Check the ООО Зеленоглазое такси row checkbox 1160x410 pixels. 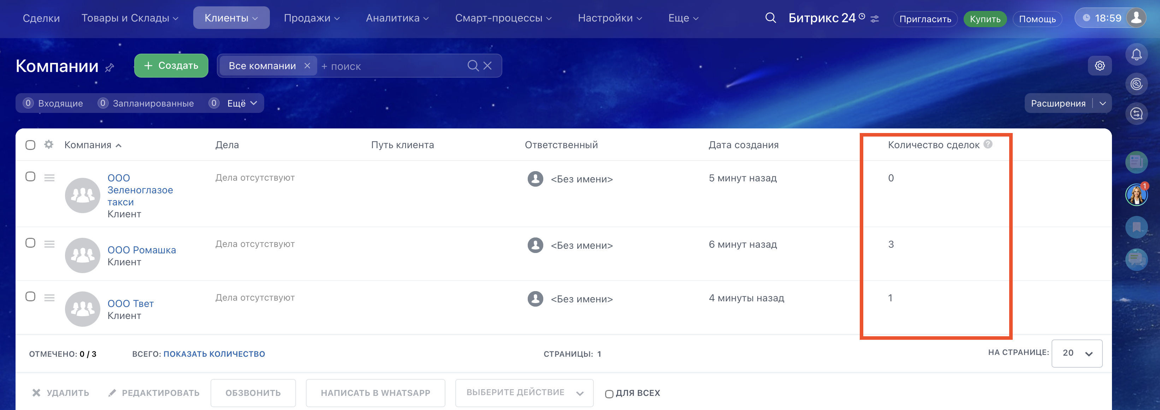point(30,176)
